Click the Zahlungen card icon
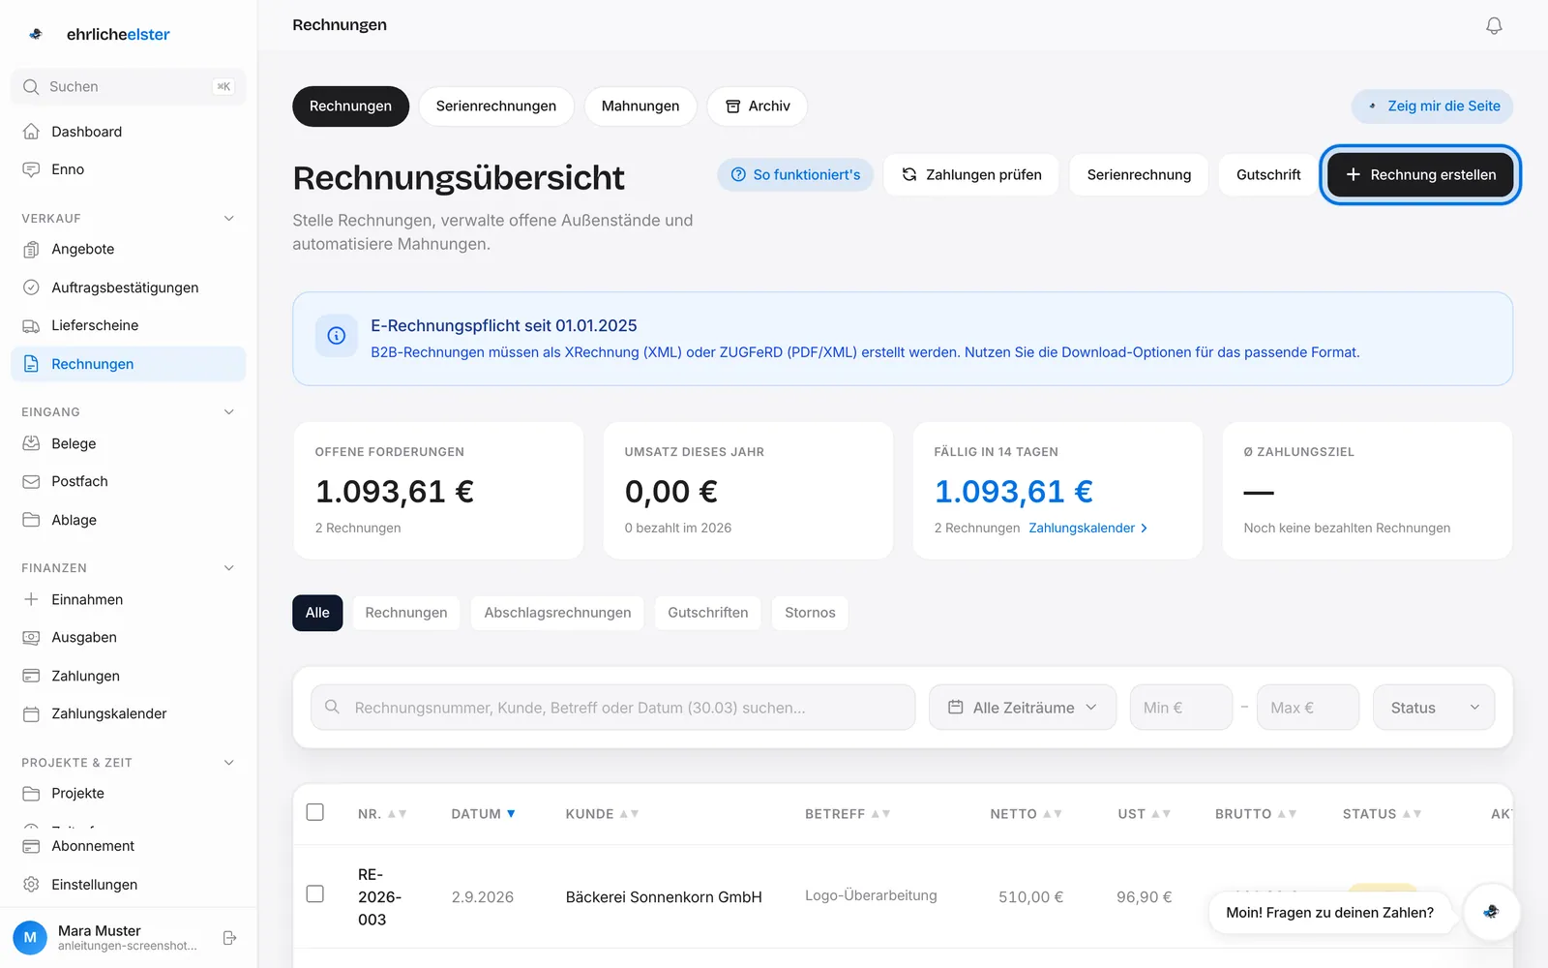 point(31,676)
